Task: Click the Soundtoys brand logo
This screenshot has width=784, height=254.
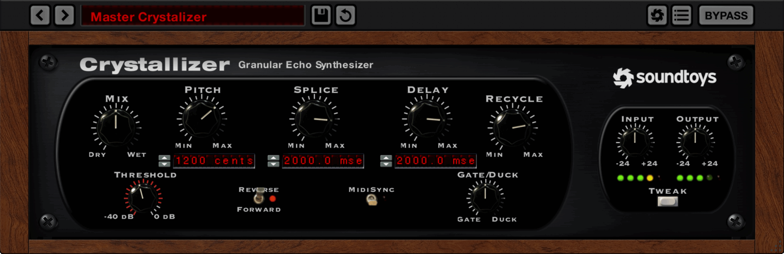Action: pos(665,78)
